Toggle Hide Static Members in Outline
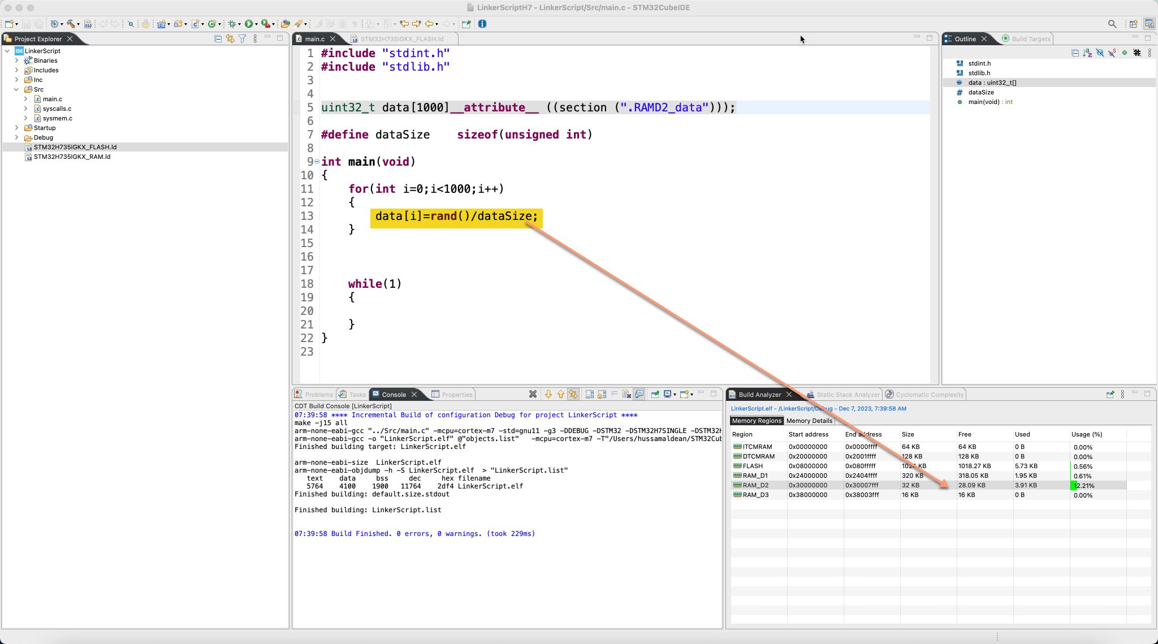 point(1112,53)
